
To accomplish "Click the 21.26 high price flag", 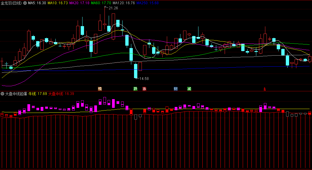I will click(x=113, y=8).
